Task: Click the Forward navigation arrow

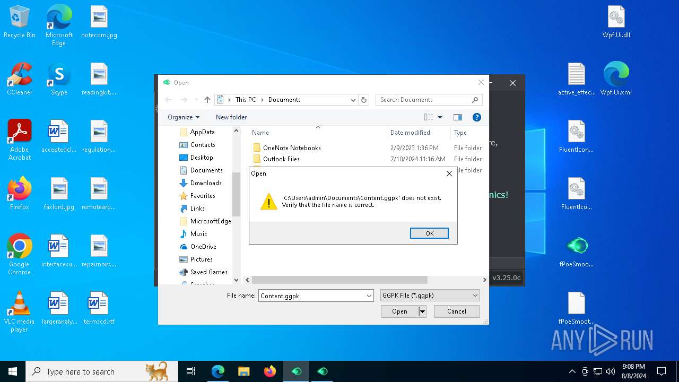Action: click(184, 100)
